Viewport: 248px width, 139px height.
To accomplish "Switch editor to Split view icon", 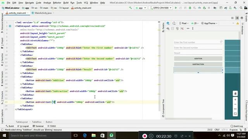I will 237,18.
